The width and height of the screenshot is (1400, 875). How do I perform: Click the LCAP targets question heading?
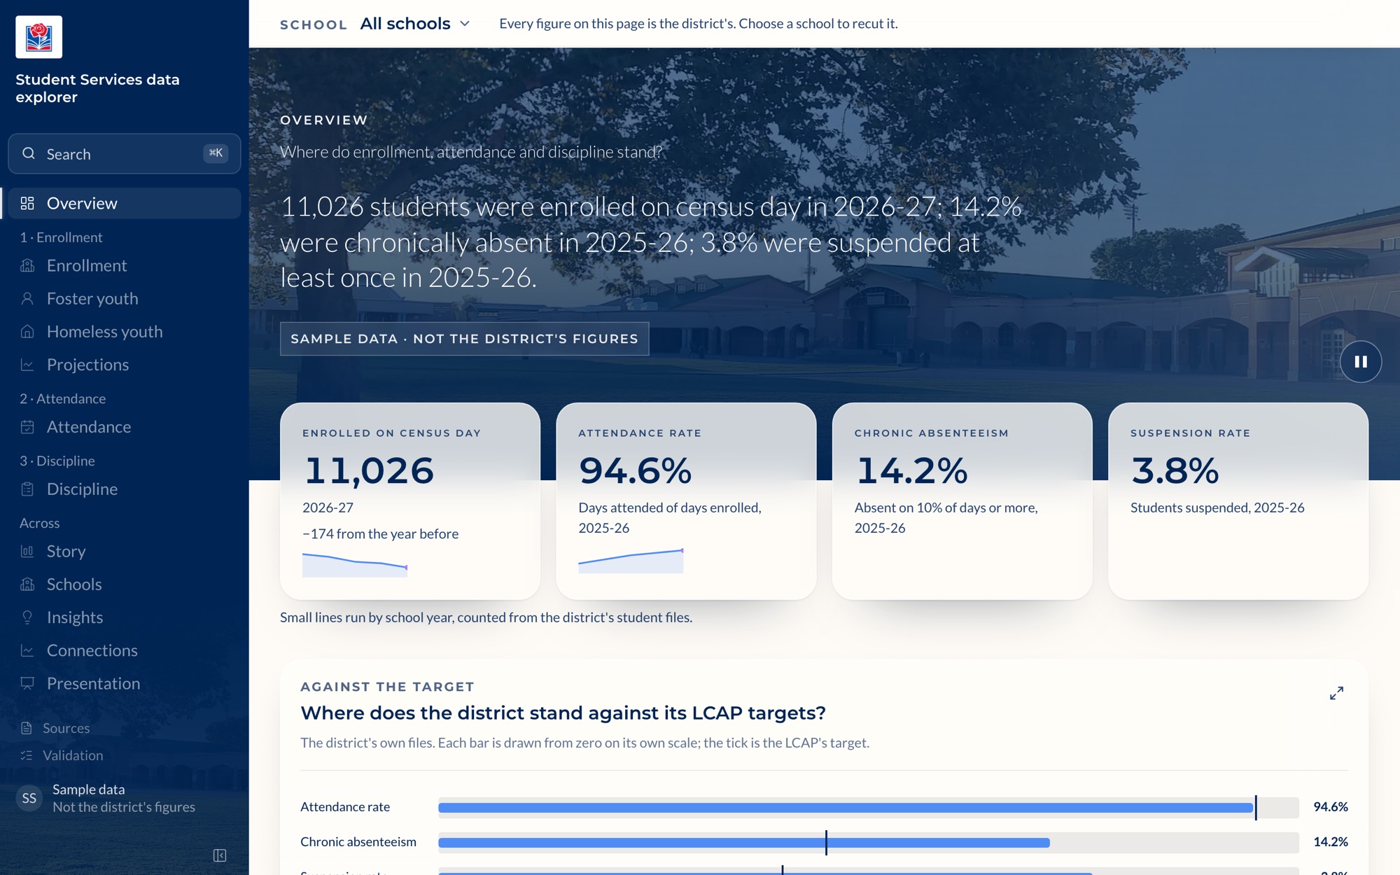[x=563, y=713]
